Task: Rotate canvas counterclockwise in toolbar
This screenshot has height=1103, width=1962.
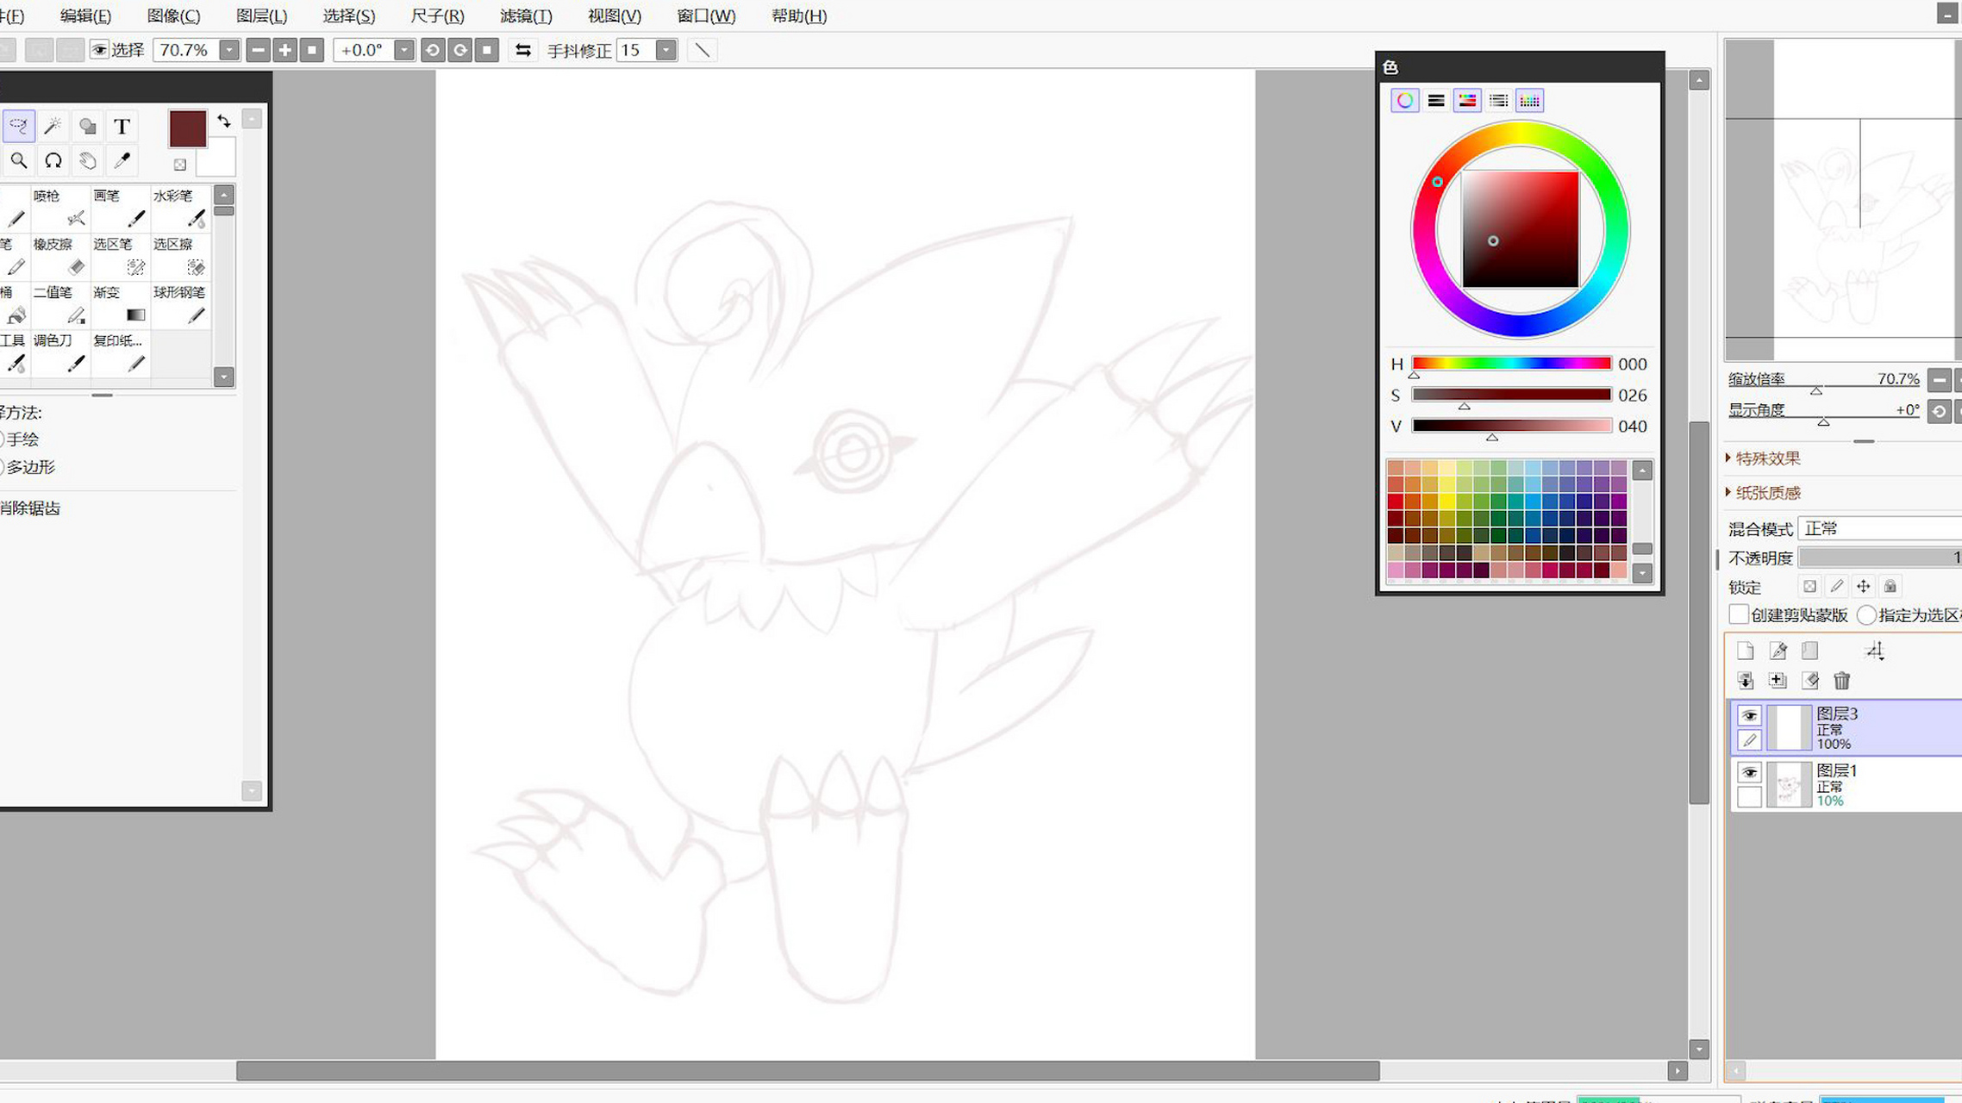Action: [433, 50]
